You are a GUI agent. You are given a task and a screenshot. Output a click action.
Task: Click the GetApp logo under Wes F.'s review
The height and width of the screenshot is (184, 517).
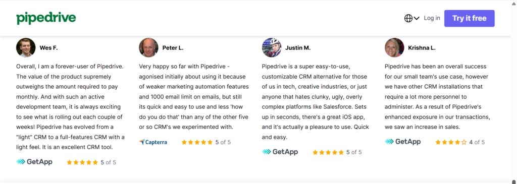[x=34, y=162]
